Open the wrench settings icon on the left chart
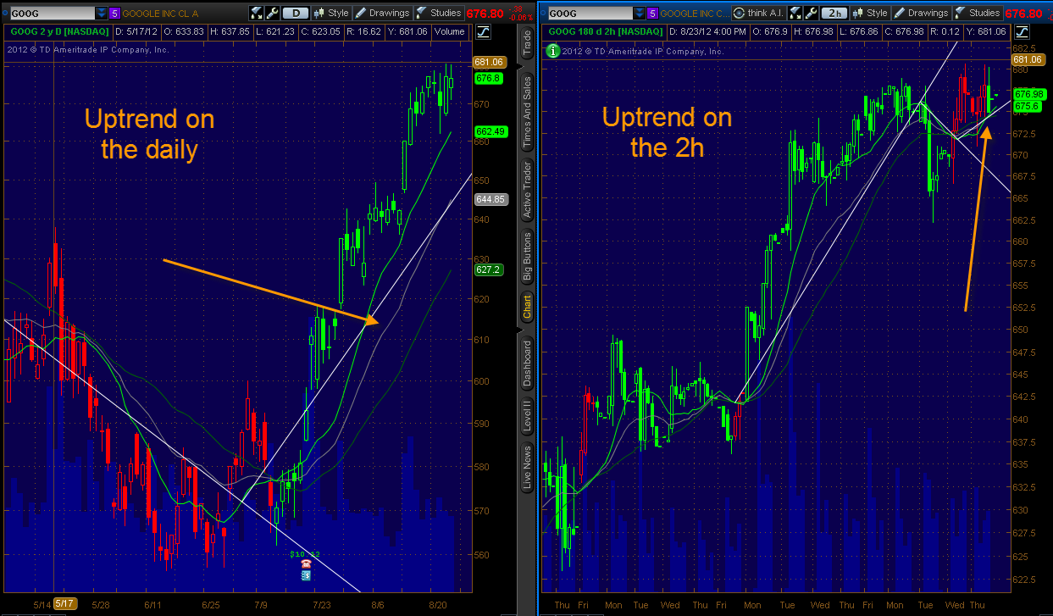The width and height of the screenshot is (1053, 616). (271, 14)
